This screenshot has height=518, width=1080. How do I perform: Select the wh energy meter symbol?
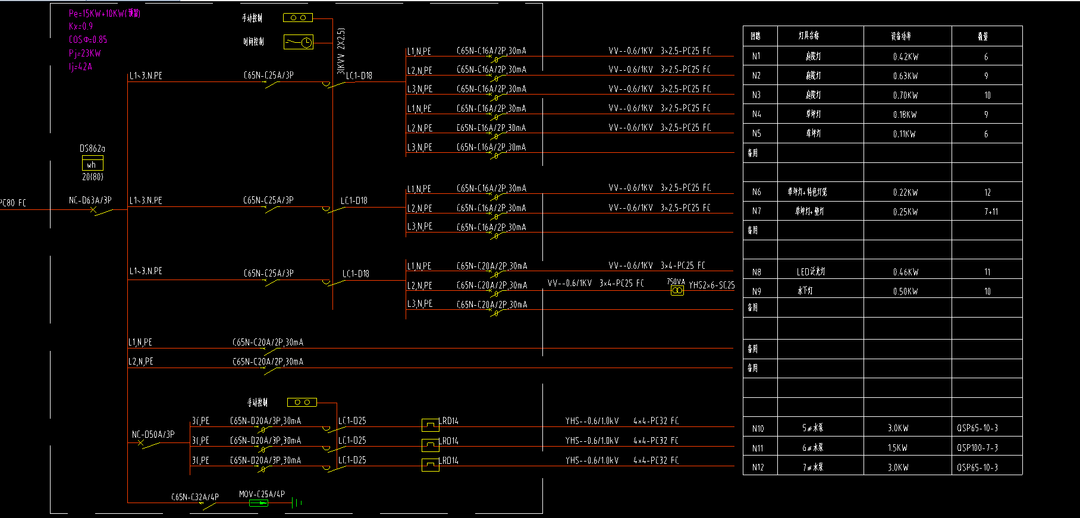92,164
